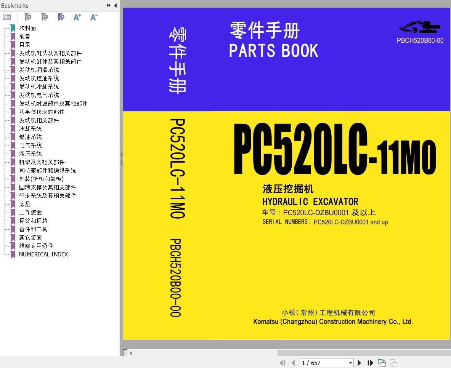Click the teal bookmark icon beside 次封面

coord(13,28)
